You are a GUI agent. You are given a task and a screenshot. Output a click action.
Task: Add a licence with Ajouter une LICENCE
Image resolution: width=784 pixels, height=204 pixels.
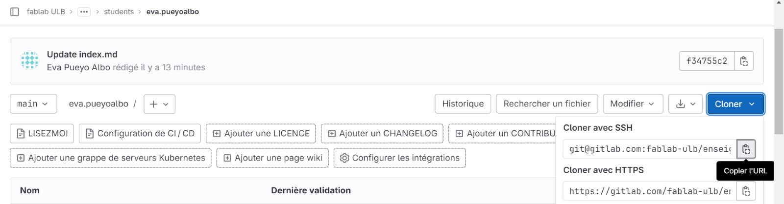point(261,133)
